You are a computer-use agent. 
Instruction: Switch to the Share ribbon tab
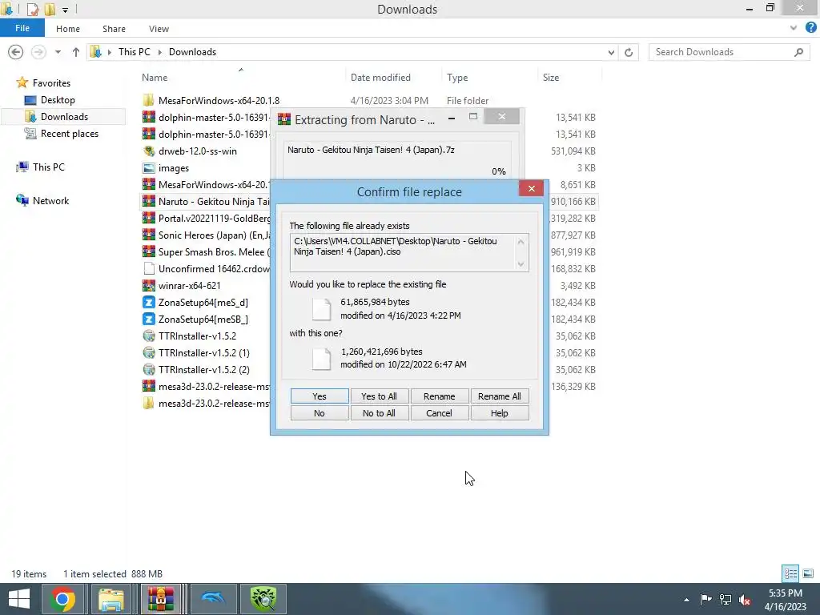(114, 29)
